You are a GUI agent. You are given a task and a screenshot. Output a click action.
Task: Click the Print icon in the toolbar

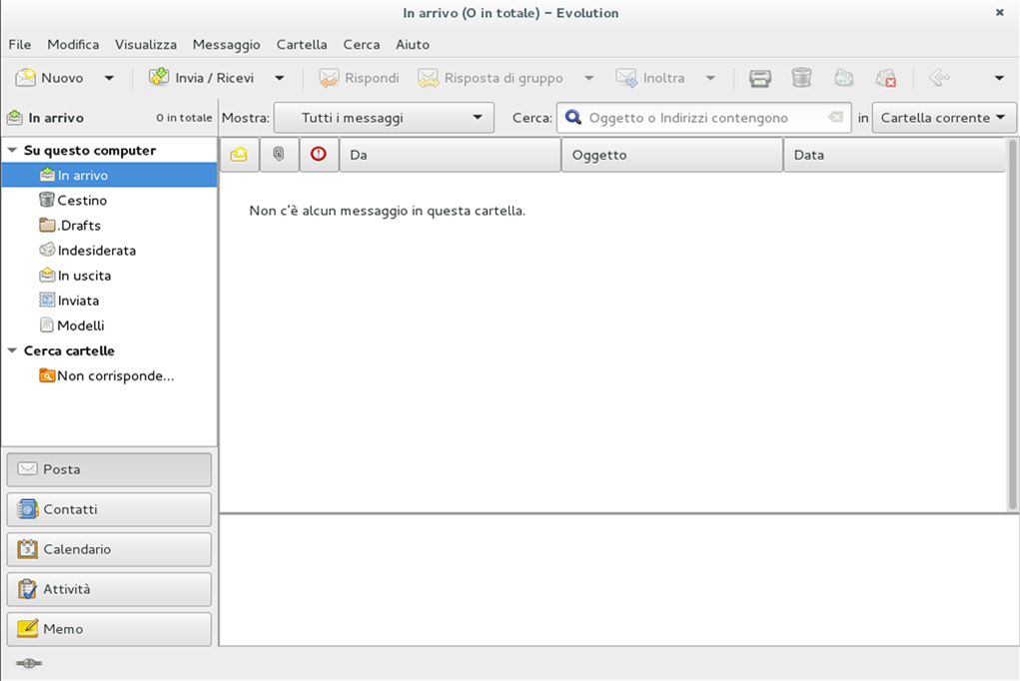point(760,78)
